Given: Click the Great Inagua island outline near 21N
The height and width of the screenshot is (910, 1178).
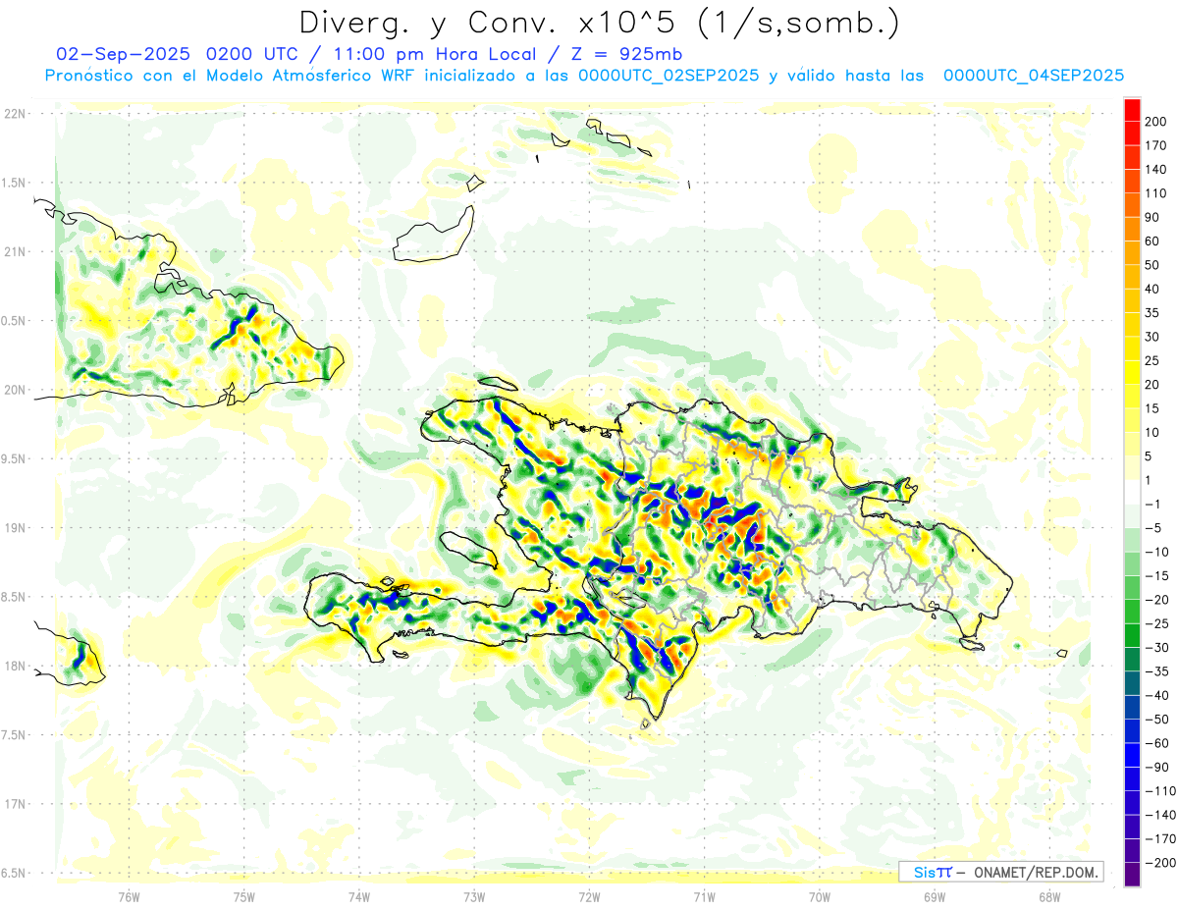Looking at the screenshot, I should 433,236.
